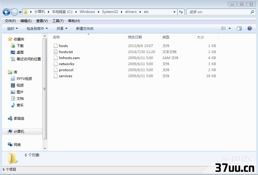258x175 pixels.
Task: Open the 文件(F) menu
Action: tap(10, 21)
